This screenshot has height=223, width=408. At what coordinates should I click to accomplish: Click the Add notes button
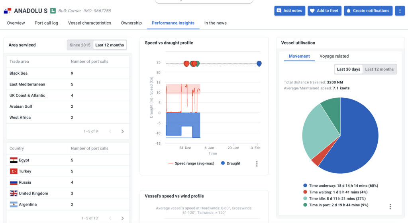[289, 11]
